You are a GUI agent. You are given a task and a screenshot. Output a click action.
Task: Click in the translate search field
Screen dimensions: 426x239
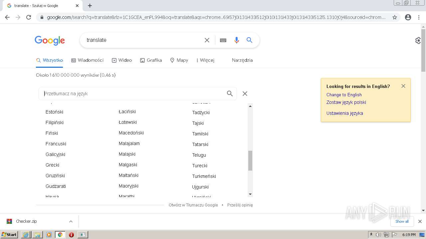[143, 40]
